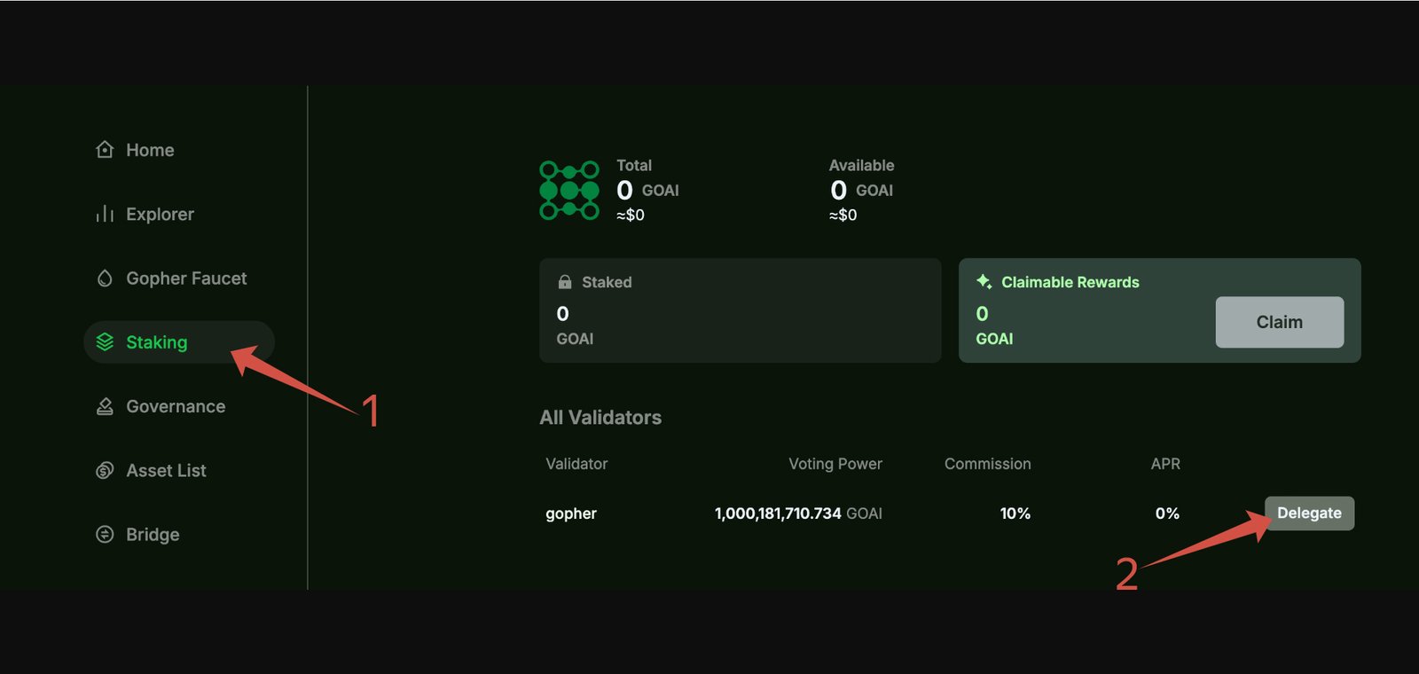The height and width of the screenshot is (674, 1419).
Task: Click the Home house icon
Action: 105,150
